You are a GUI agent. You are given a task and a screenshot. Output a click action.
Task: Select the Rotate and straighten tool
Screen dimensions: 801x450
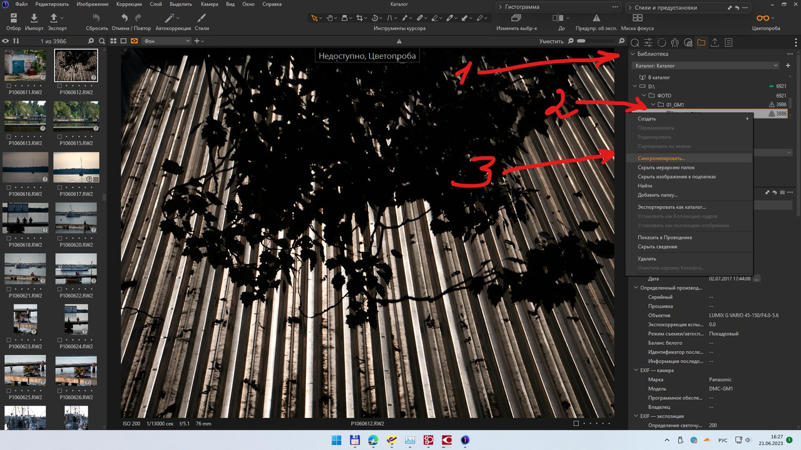[x=375, y=18]
